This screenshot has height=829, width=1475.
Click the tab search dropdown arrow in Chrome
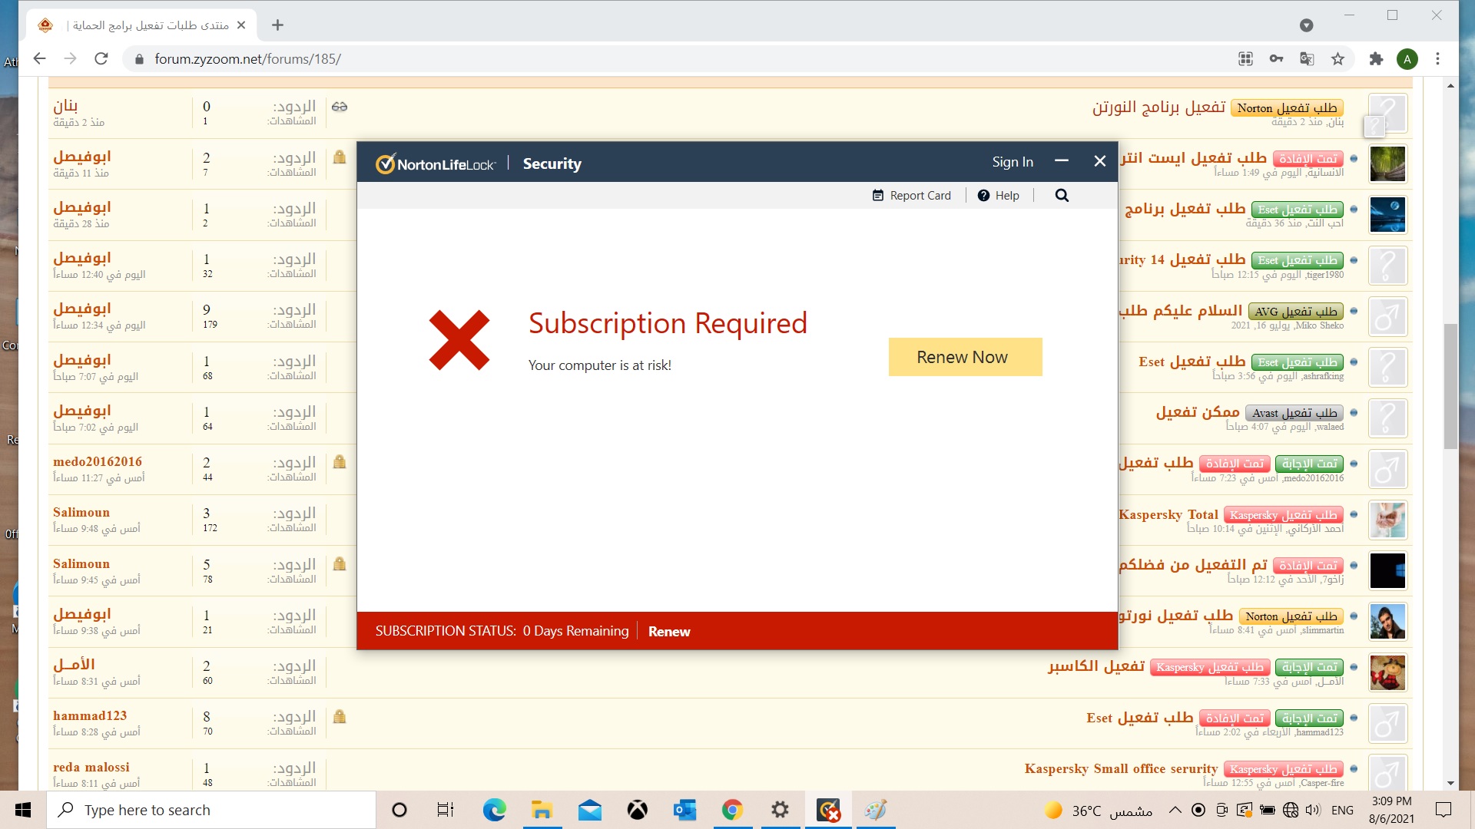tap(1306, 25)
